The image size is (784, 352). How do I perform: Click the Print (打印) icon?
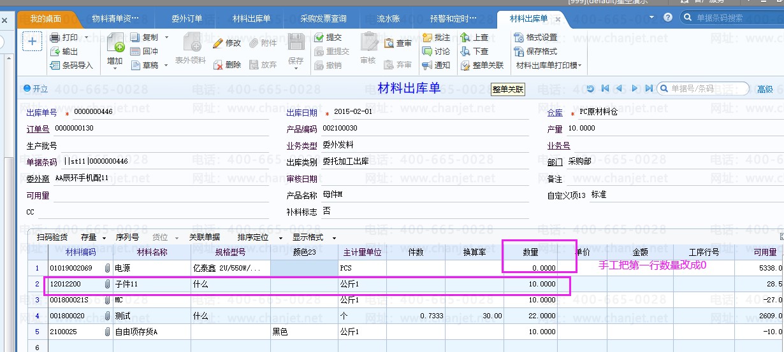(x=55, y=38)
